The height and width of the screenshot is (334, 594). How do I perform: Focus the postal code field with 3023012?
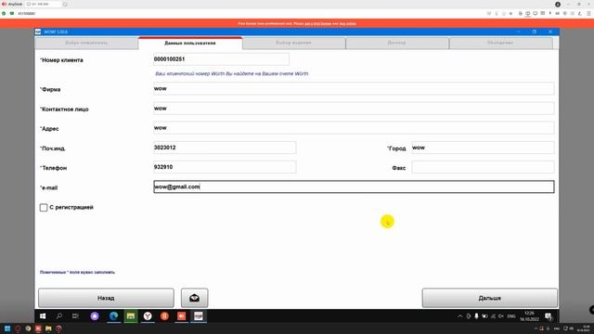click(225, 148)
